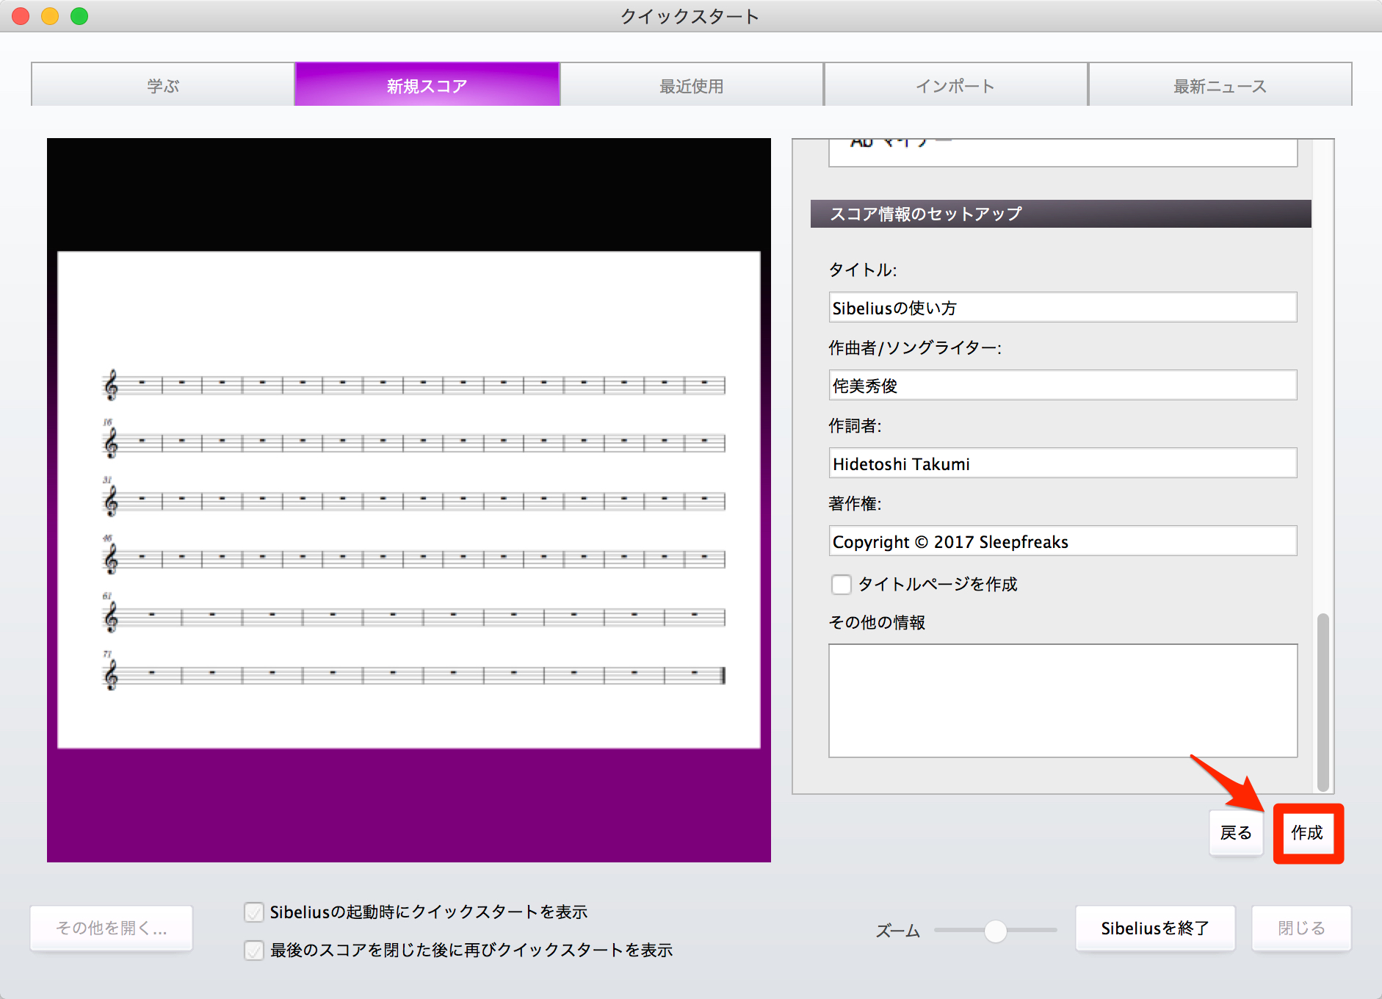Click the タイトル field containing Sibeliusの使い方
Viewport: 1382px width, 999px height.
[x=1063, y=308]
